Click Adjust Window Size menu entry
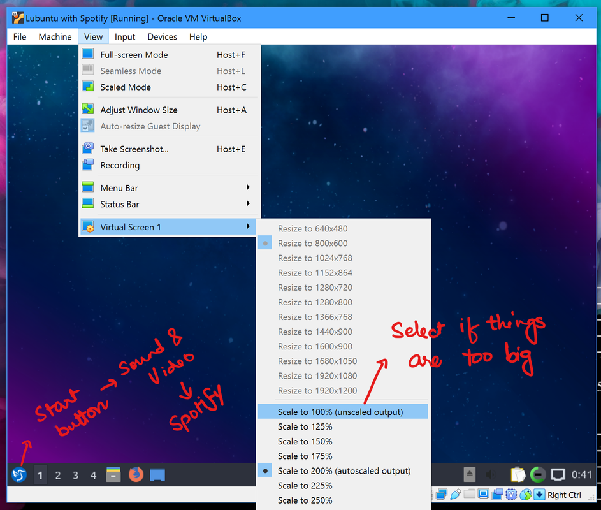Screen dimensions: 601x510 tap(169, 110)
